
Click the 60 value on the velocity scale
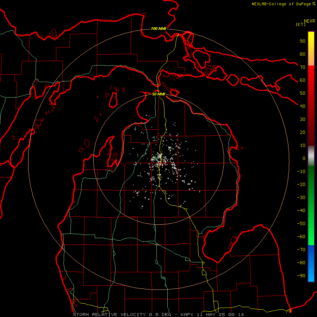pyautogui.click(x=303, y=80)
